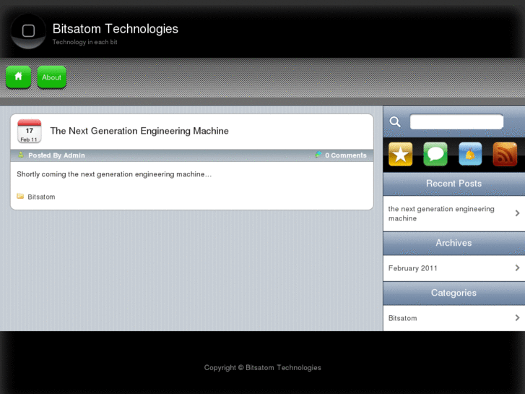Click the comments icon beside 0 Comments

pyautogui.click(x=318, y=155)
